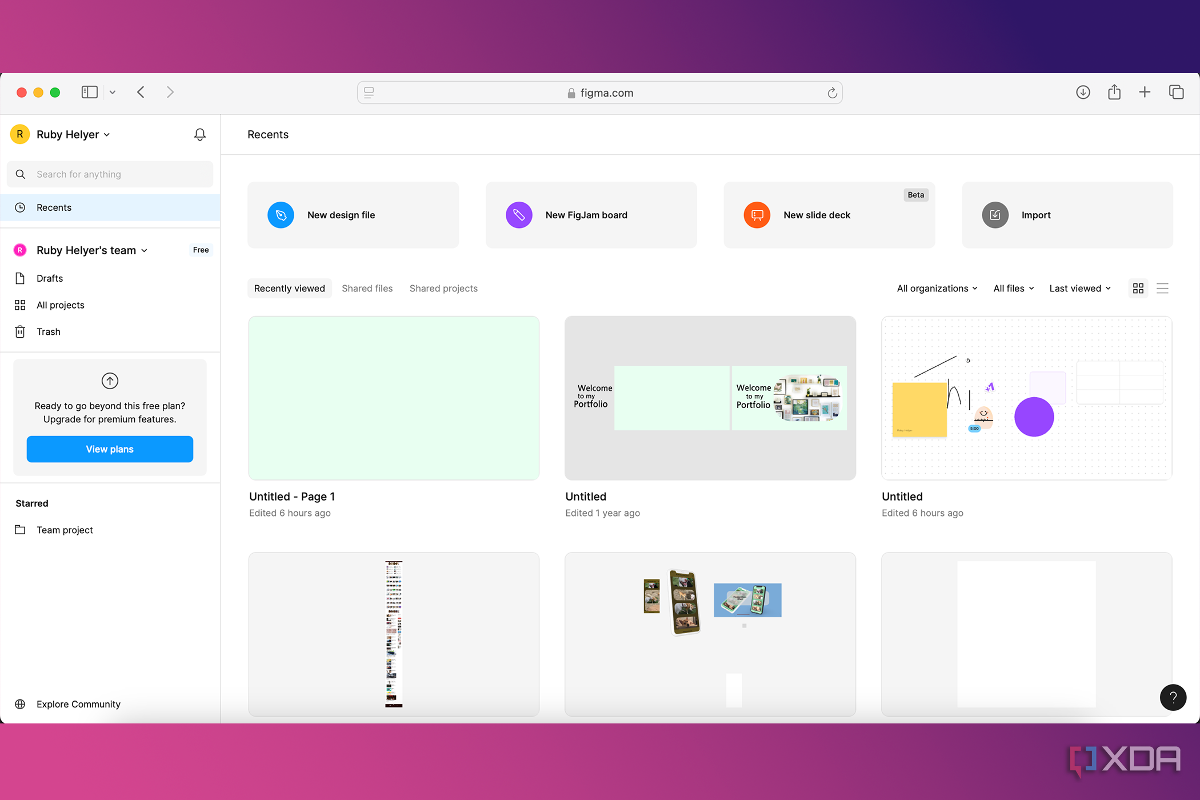Click the figma.com address bar
Screen dimensions: 1200x800
pyautogui.click(x=600, y=93)
